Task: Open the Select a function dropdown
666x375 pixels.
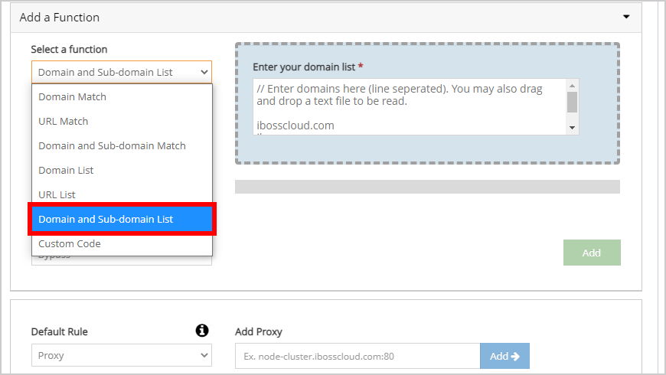Action: 122,72
